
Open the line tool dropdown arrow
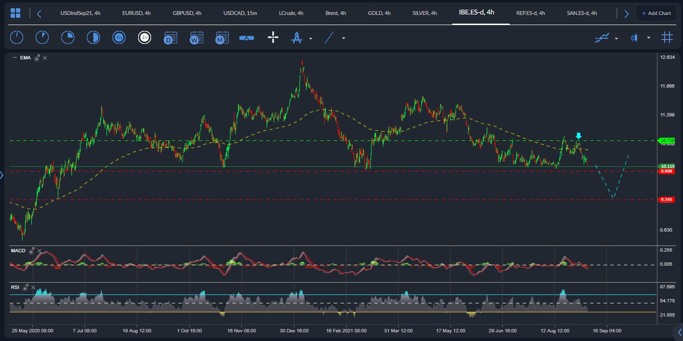click(344, 38)
